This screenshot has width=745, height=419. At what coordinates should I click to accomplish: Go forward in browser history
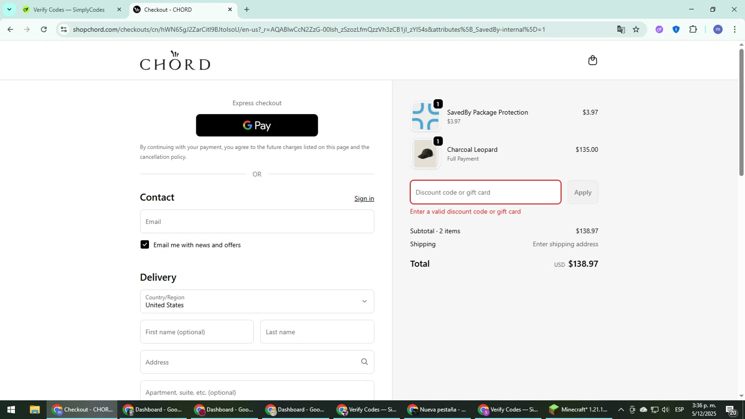click(27, 29)
